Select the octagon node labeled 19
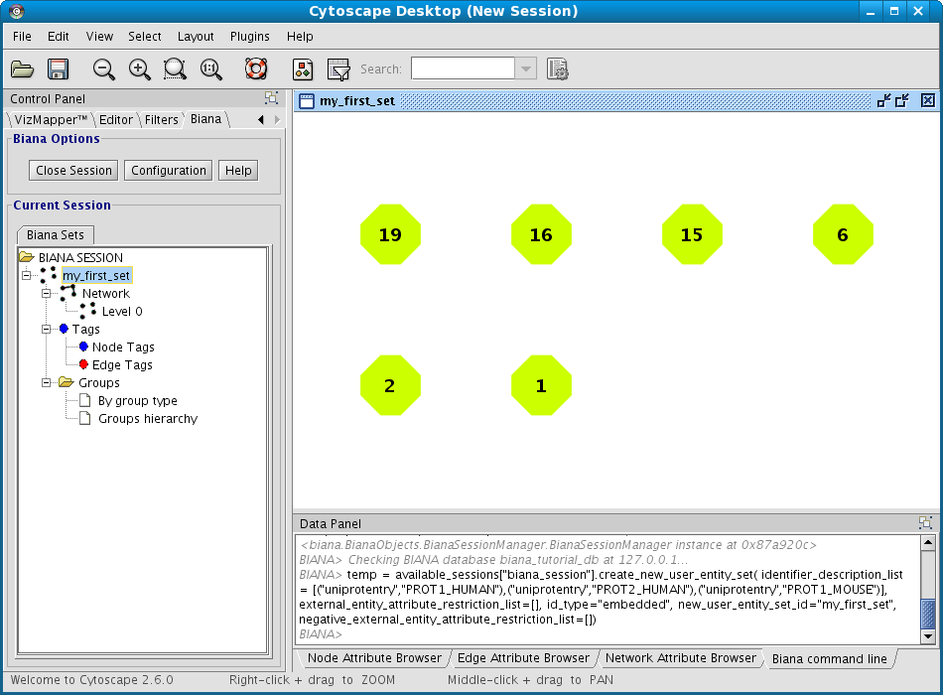The height and width of the screenshot is (695, 943). coord(390,235)
